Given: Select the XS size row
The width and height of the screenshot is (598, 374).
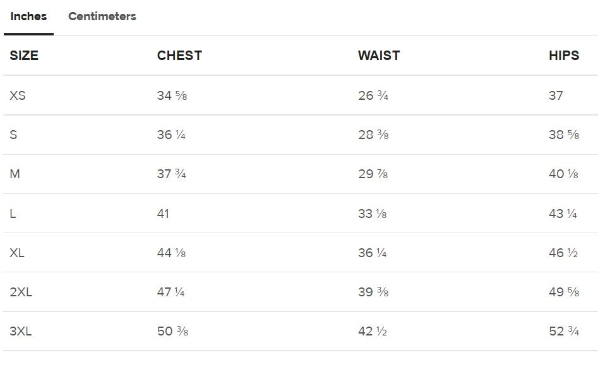Looking at the screenshot, I should click(18, 95).
